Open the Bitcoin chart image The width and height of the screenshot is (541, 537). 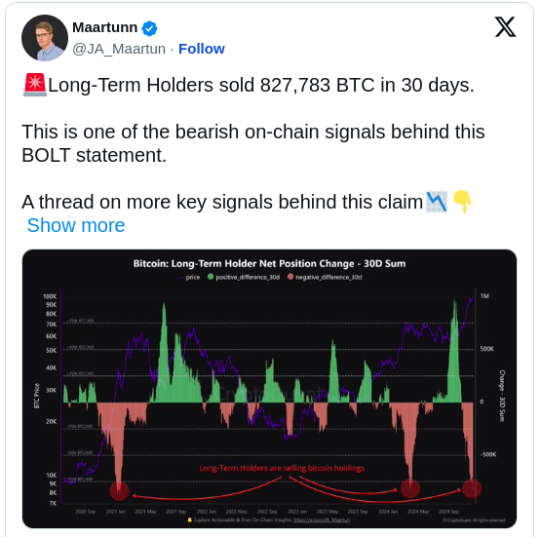[x=269, y=389]
